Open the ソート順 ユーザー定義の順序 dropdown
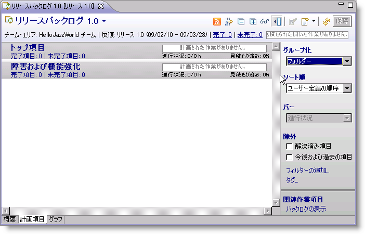 [x=319, y=88]
